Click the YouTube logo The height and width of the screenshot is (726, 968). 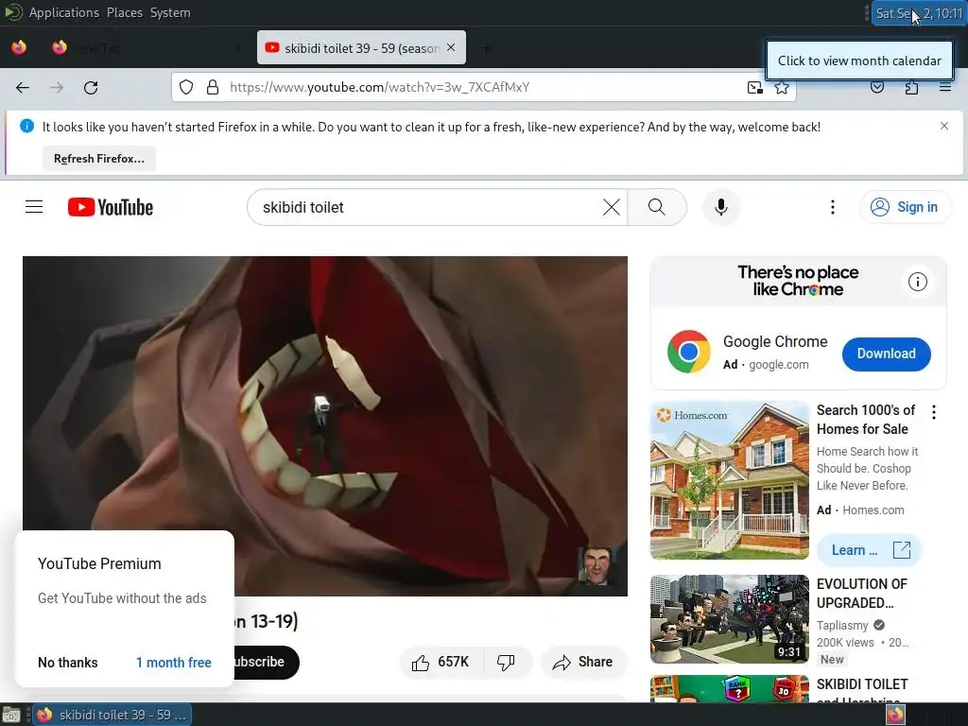pos(111,207)
